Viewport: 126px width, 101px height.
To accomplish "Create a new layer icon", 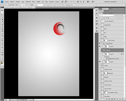I will point(120,99).
